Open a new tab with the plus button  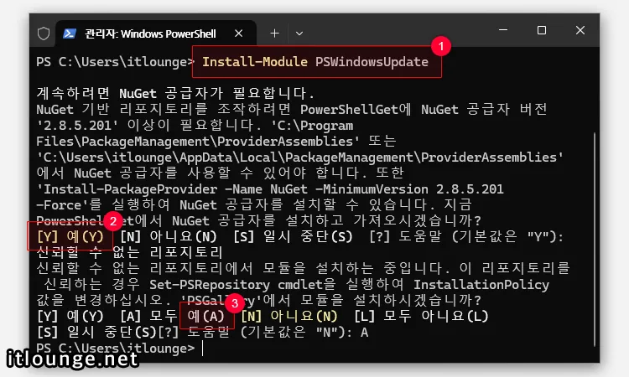(274, 34)
